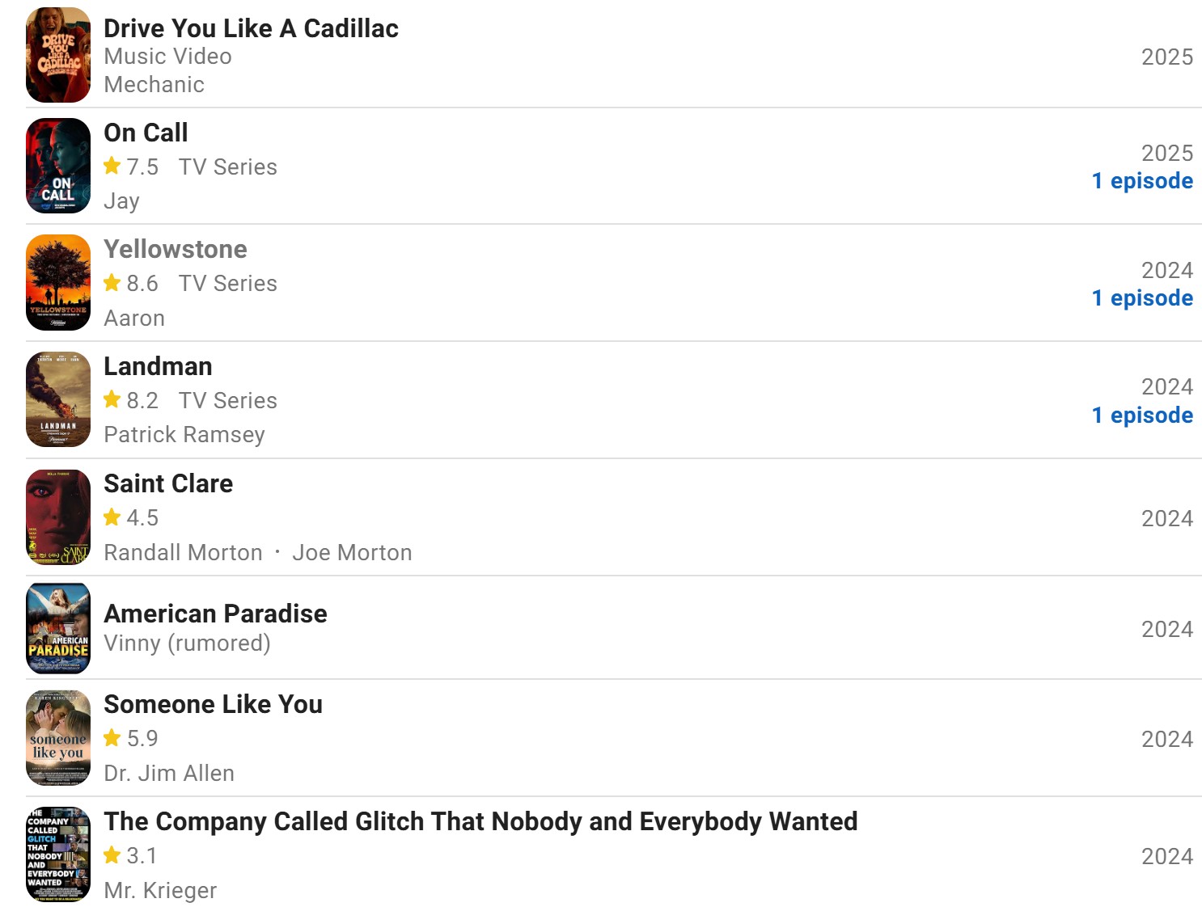Screen dimensions: 1202x907
Task: Click the American Paradise poster
Action: click(x=58, y=629)
